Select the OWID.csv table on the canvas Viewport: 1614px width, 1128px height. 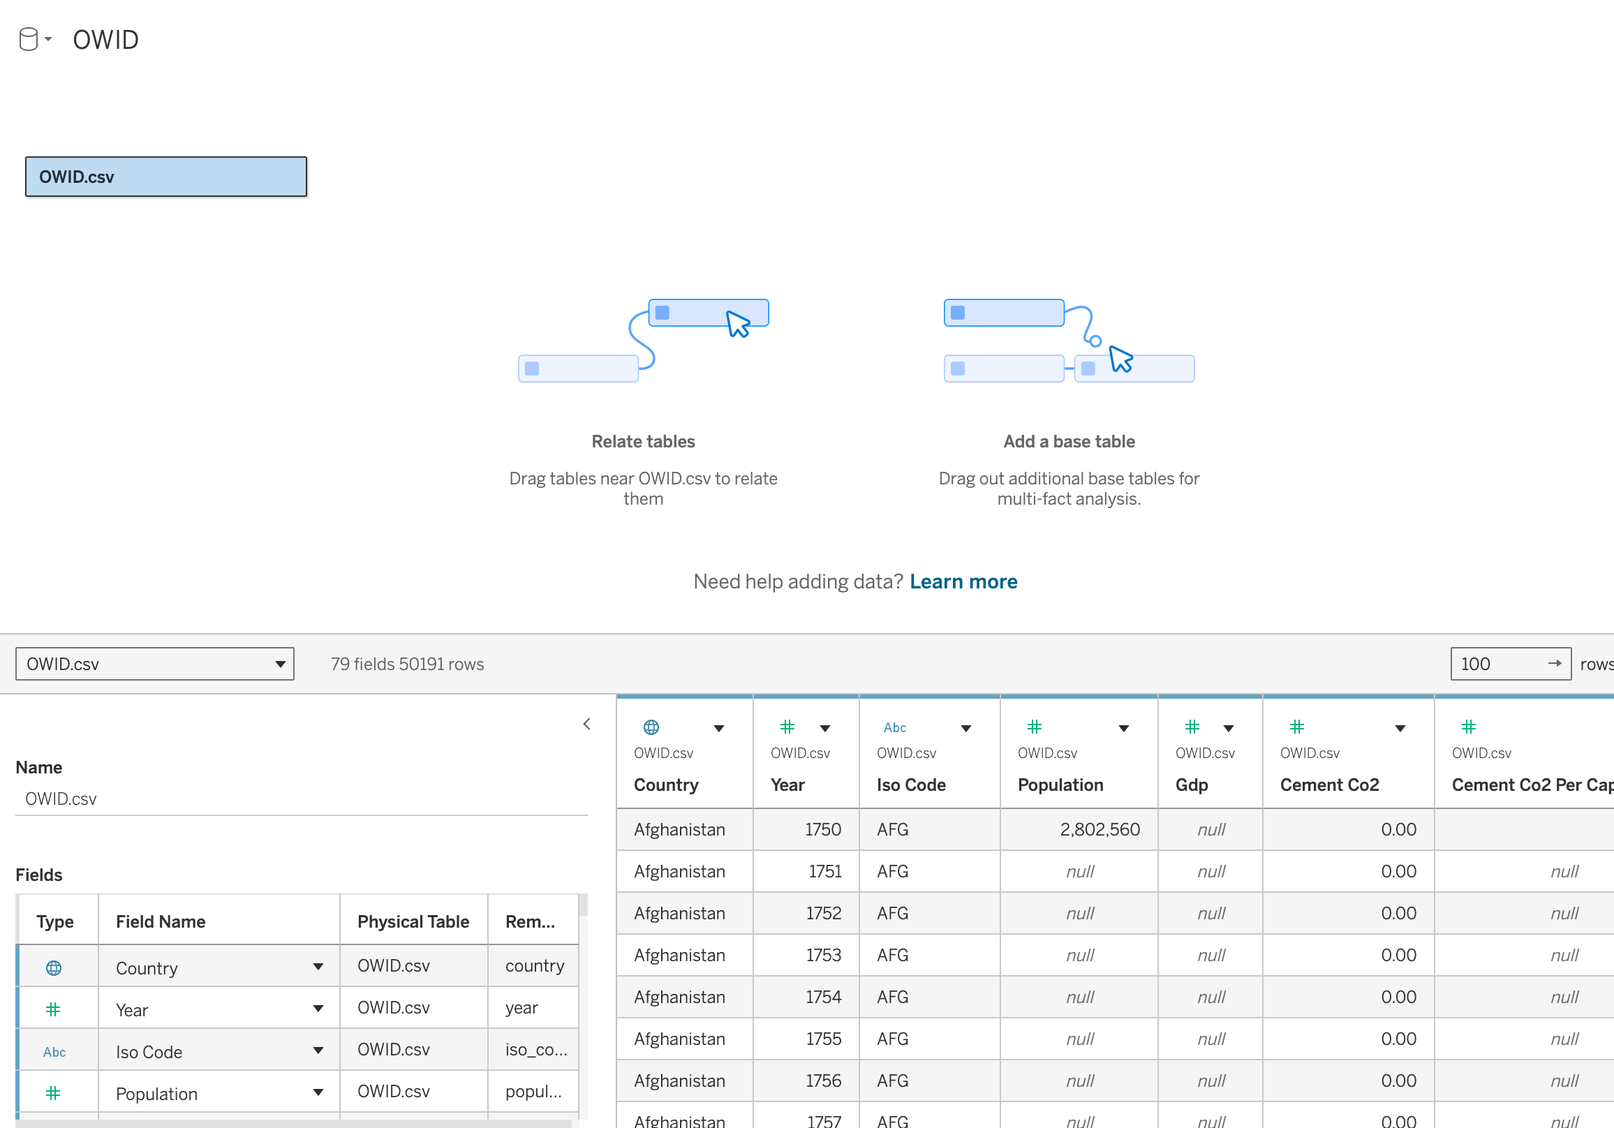(x=166, y=177)
